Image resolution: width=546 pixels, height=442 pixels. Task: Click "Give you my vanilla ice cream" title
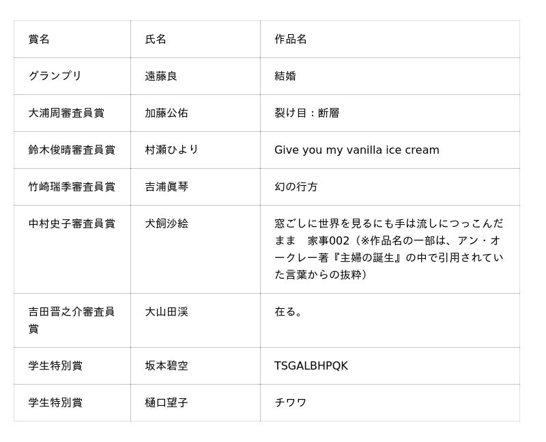pos(357,150)
